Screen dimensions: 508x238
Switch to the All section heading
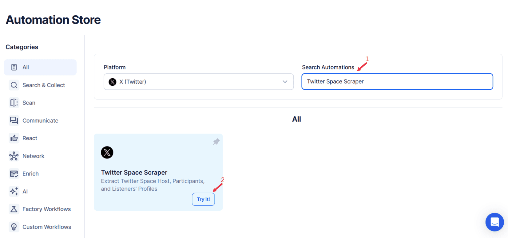click(296, 119)
